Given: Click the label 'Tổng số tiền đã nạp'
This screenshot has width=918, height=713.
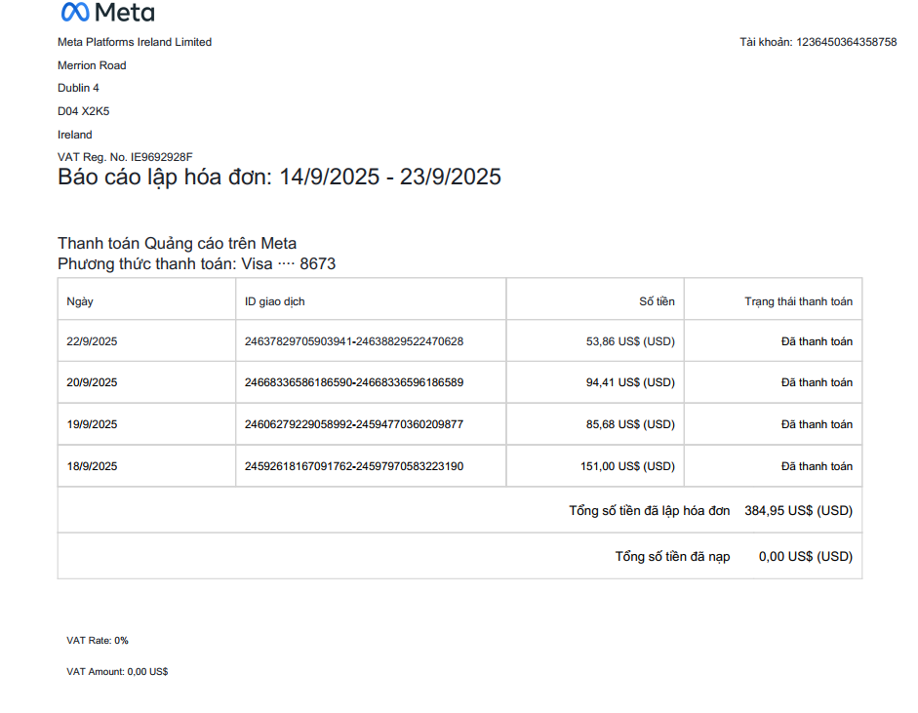Looking at the screenshot, I should 672,556.
